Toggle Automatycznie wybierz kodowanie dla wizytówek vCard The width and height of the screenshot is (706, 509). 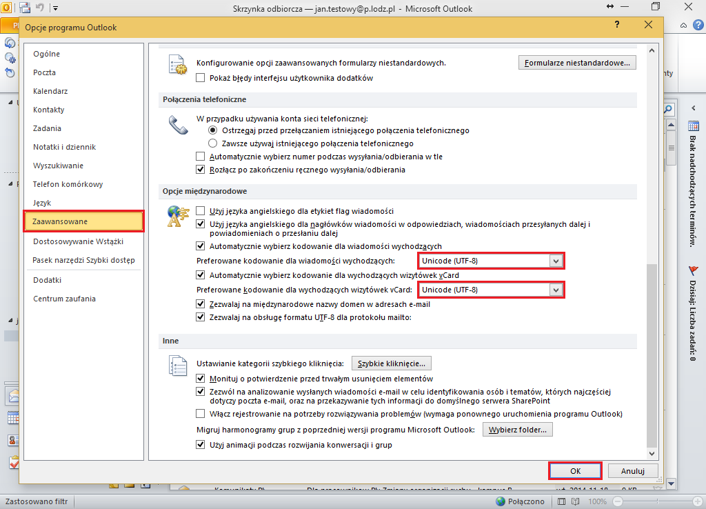(201, 275)
